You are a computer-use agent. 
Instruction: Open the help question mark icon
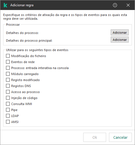tap(115, 5)
